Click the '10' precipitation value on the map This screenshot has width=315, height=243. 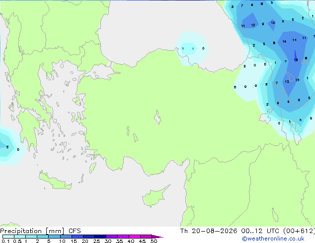(x=297, y=80)
